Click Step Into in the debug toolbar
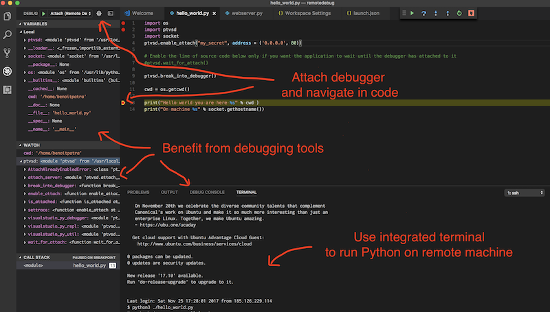Image resolution: width=550 pixels, height=312 pixels. click(x=436, y=13)
